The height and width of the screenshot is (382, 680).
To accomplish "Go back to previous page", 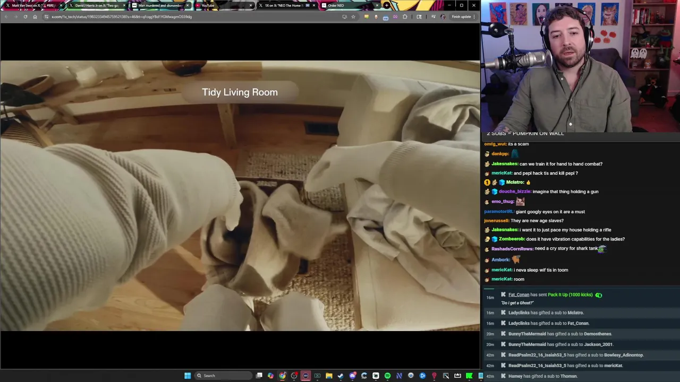I will tap(6, 16).
